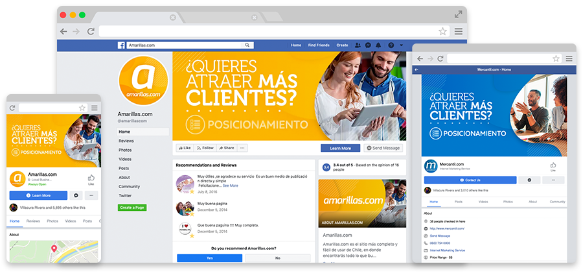This screenshot has height=277, width=583.
Task: Select Home in the main page's left sidebar
Action: tap(143, 132)
